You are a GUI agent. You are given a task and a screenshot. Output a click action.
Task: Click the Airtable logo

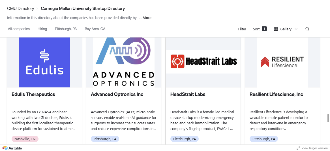click(x=12, y=148)
